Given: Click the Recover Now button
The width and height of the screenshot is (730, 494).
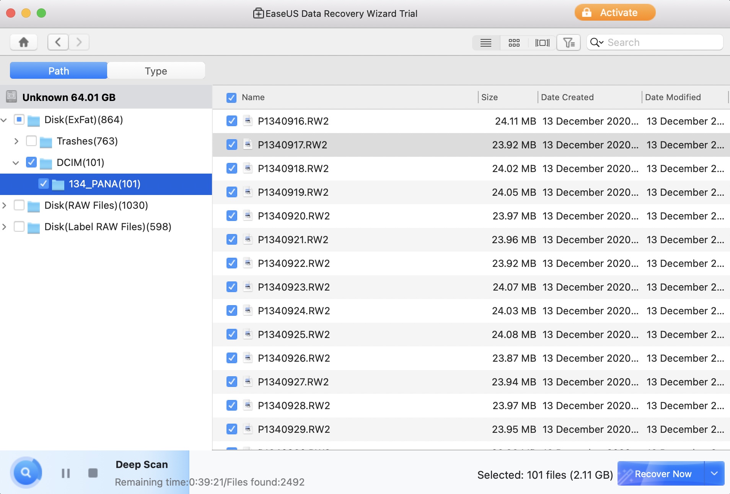Looking at the screenshot, I should (x=662, y=474).
